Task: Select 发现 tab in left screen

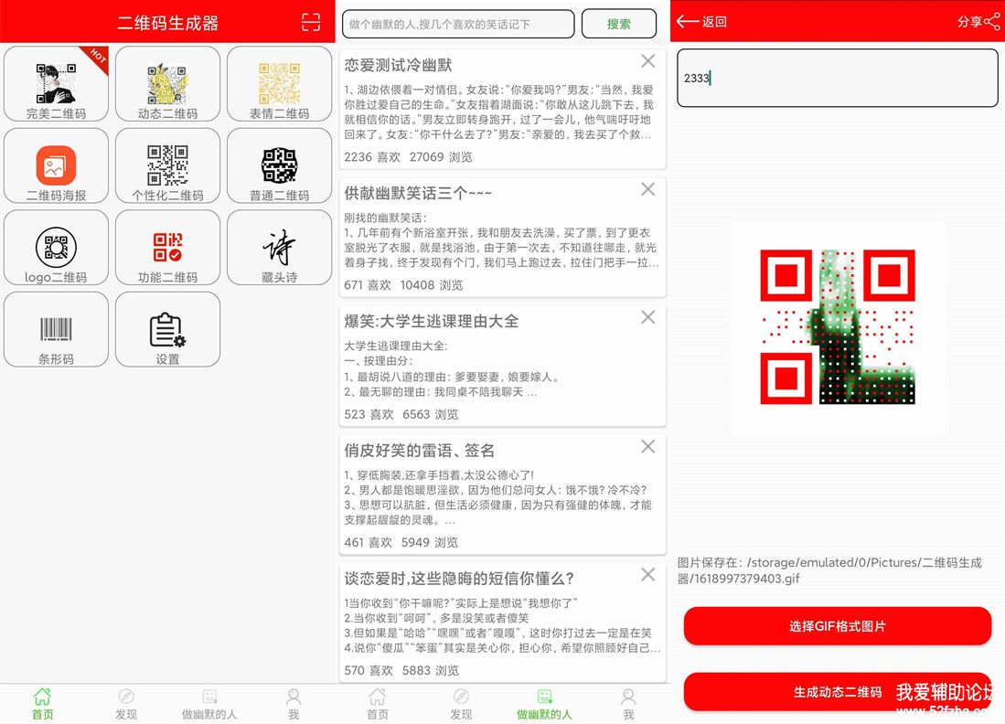Action: point(126,704)
